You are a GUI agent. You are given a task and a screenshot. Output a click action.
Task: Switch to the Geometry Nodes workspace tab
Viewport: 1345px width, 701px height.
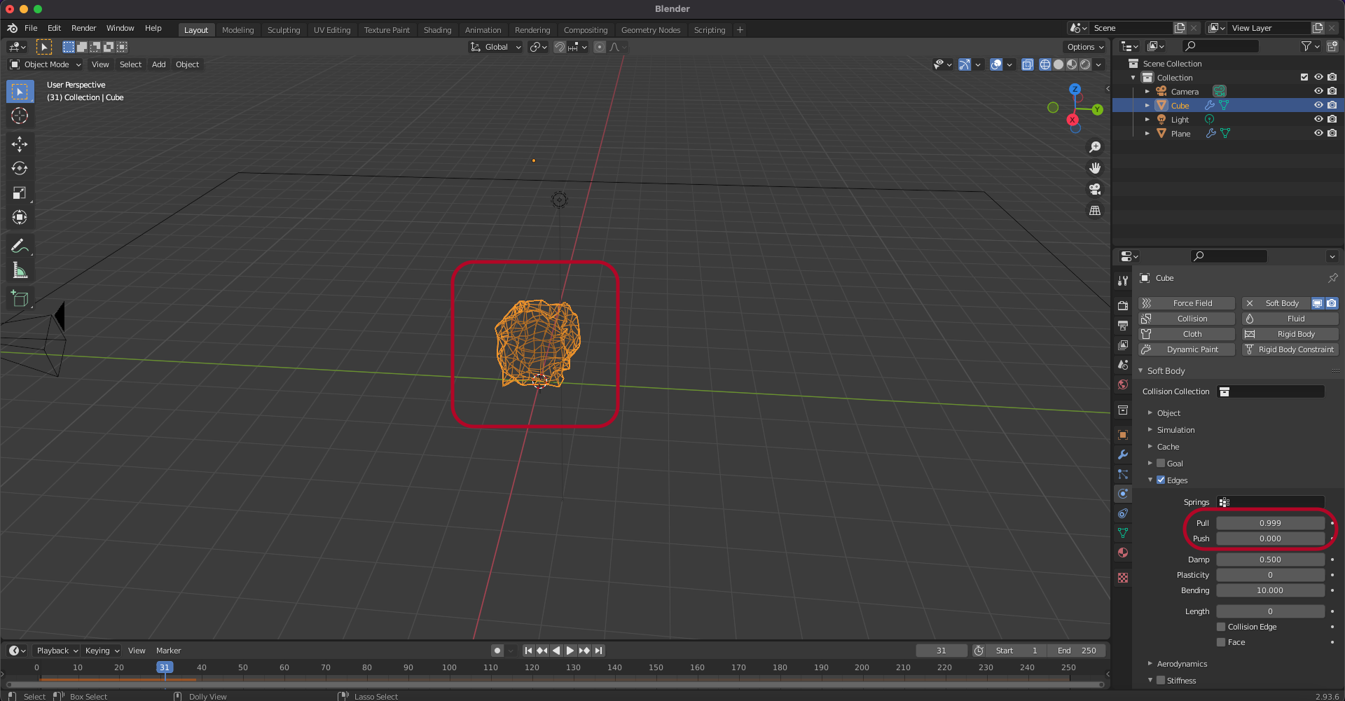click(650, 30)
